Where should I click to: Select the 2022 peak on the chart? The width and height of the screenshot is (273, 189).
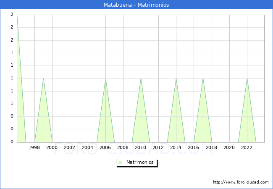click(247, 79)
